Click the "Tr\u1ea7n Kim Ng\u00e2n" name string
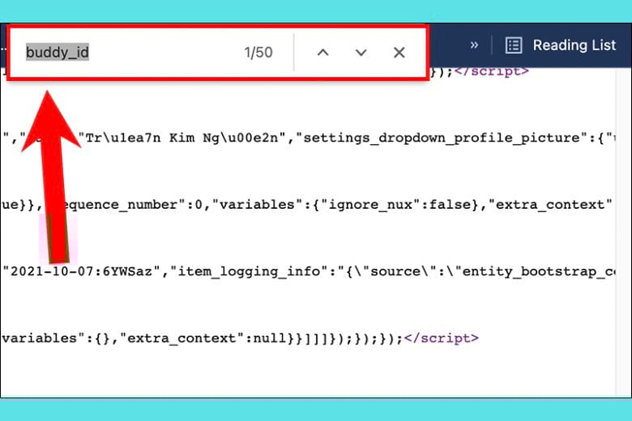This screenshot has height=421, width=632. point(182,138)
